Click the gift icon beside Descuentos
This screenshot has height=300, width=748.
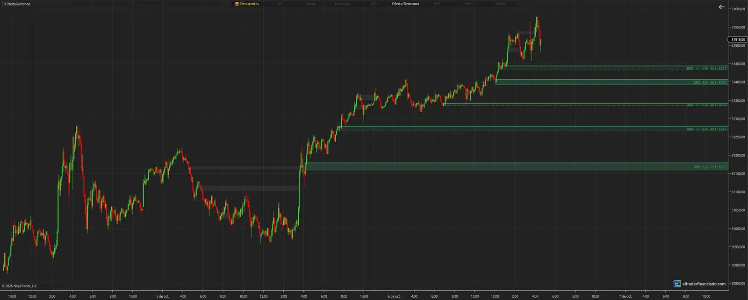237,4
